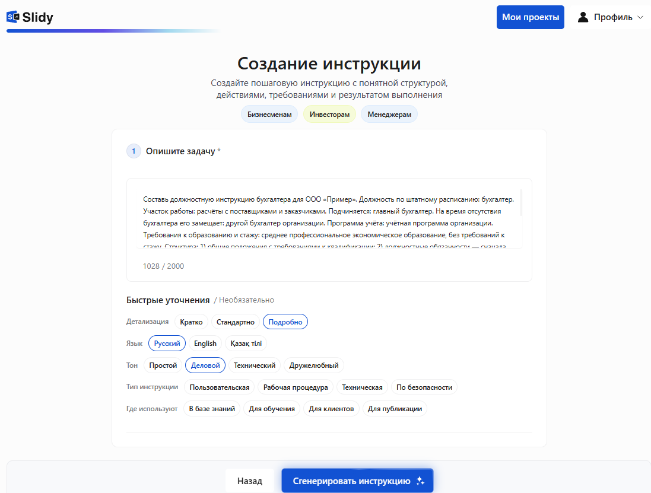651x493 pixels.
Task: Click the Опишите задачу label
Action: pos(180,151)
